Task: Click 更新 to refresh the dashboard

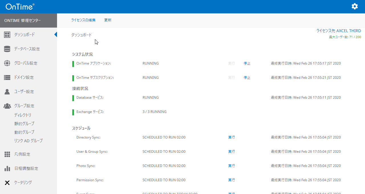Action: (108, 20)
